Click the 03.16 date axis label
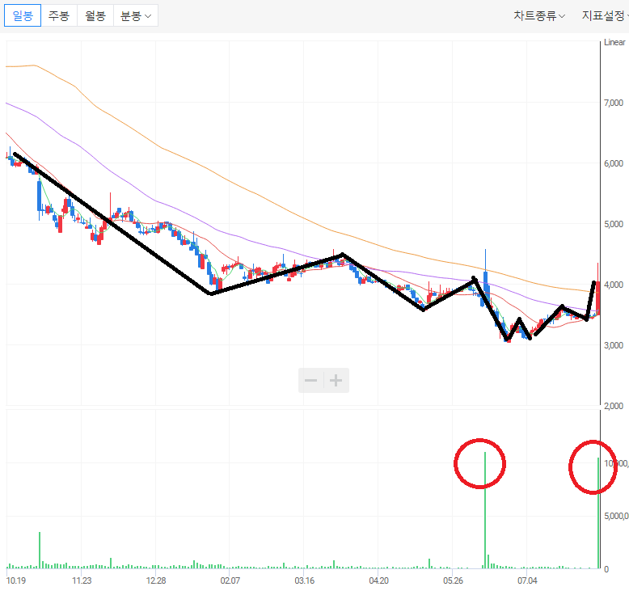629x591 pixels. (305, 580)
